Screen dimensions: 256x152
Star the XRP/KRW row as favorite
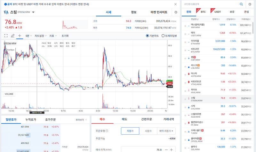click(x=185, y=26)
